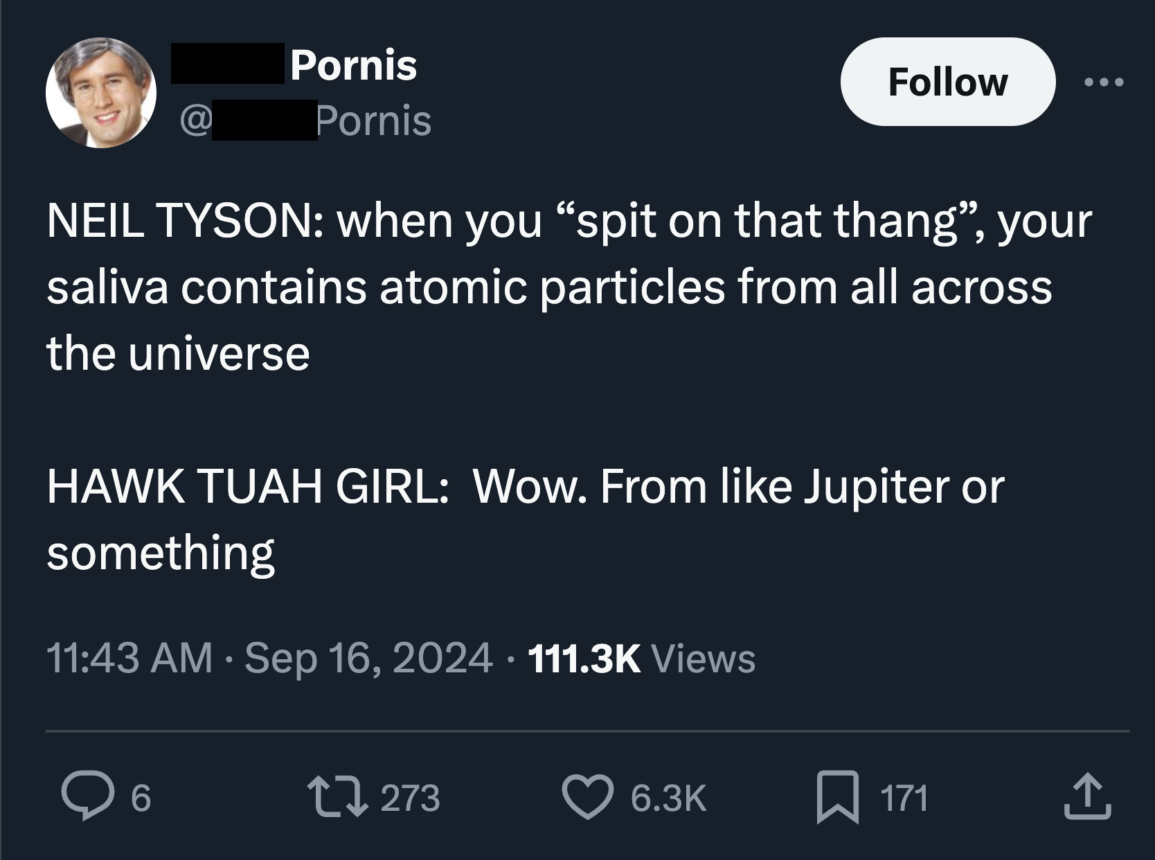Like the tweet with the heart icon

(x=586, y=797)
